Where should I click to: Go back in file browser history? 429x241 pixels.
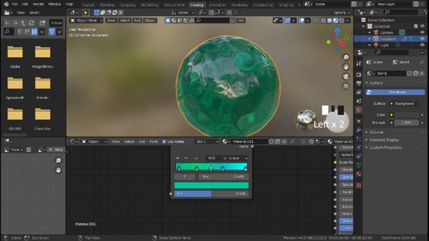7,23
